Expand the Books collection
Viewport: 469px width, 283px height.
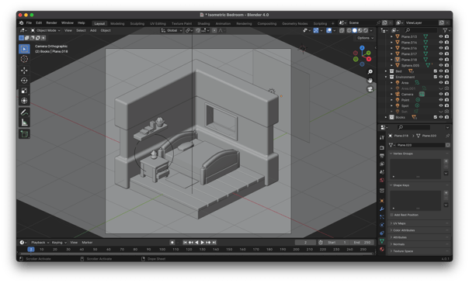pos(386,117)
